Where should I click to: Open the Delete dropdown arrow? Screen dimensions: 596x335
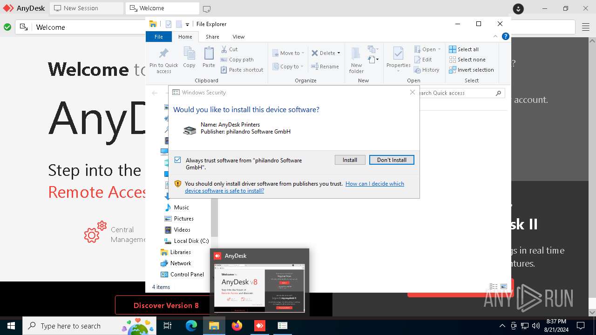339,53
